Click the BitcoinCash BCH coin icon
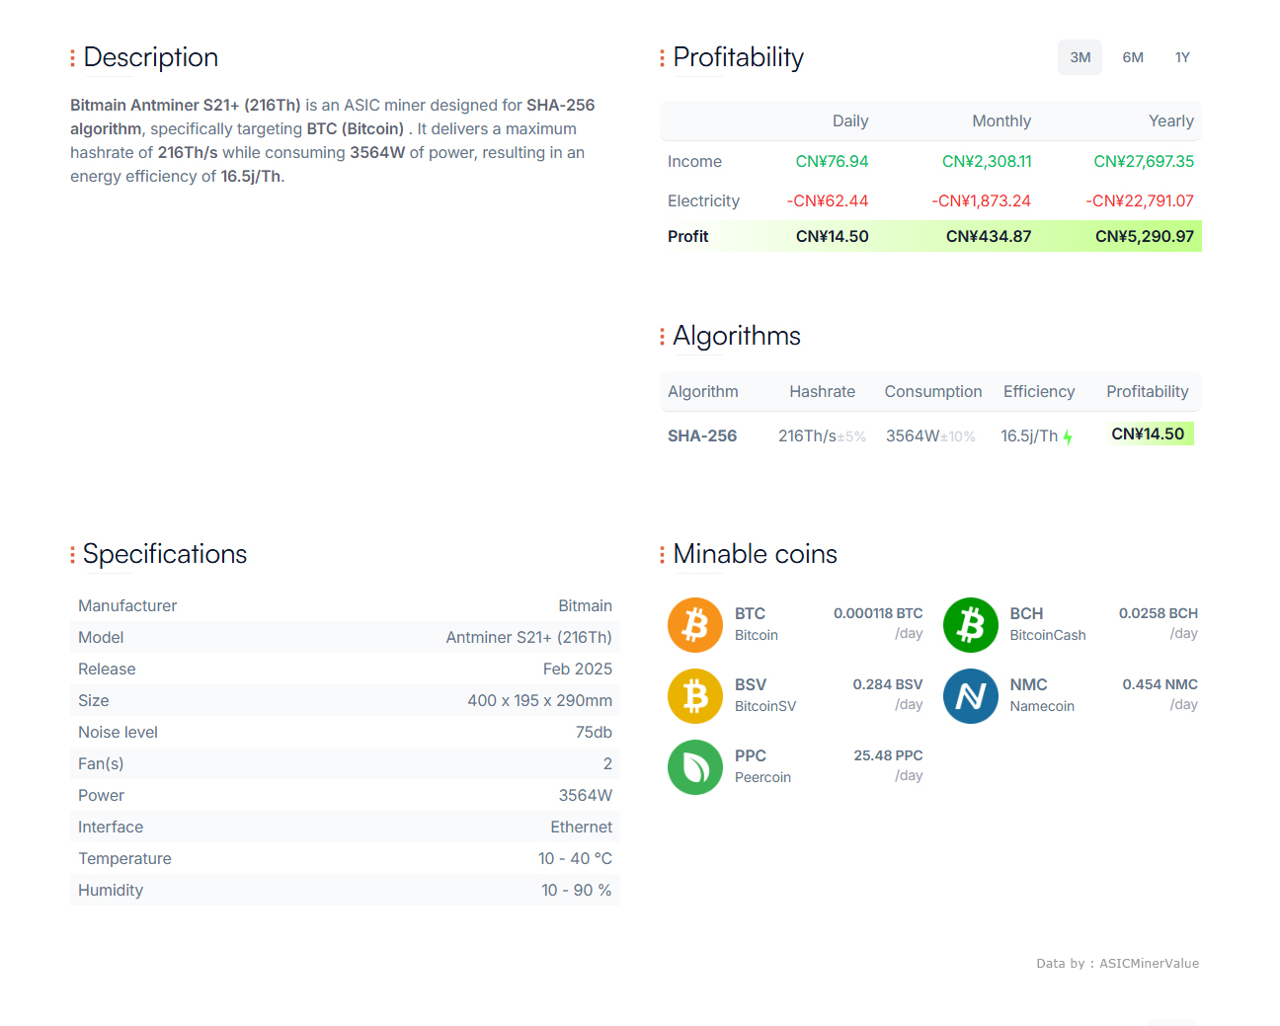The height and width of the screenshot is (1026, 1280). 971,625
